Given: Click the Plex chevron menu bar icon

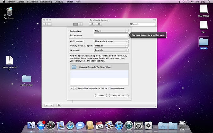Looking at the screenshot, I should 179,2.
